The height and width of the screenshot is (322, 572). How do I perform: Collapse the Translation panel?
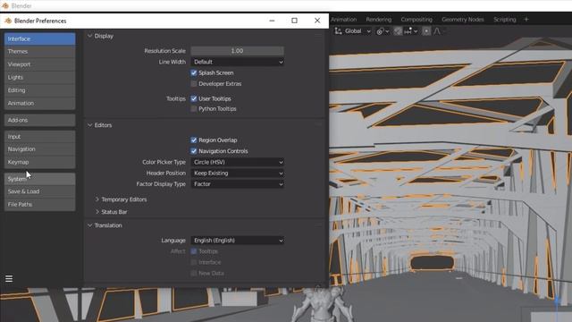tap(89, 225)
